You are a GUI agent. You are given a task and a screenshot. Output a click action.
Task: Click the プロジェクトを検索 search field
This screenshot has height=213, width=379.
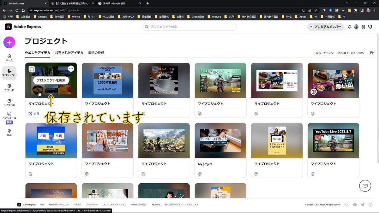(x=189, y=27)
